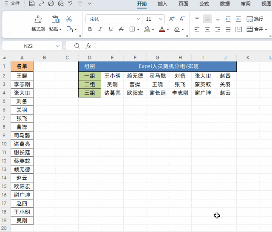Toggle middle vertical alignment

(207, 19)
